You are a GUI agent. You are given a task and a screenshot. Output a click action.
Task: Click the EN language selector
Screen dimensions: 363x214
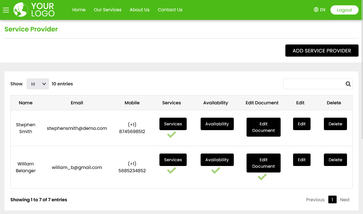coord(322,9)
